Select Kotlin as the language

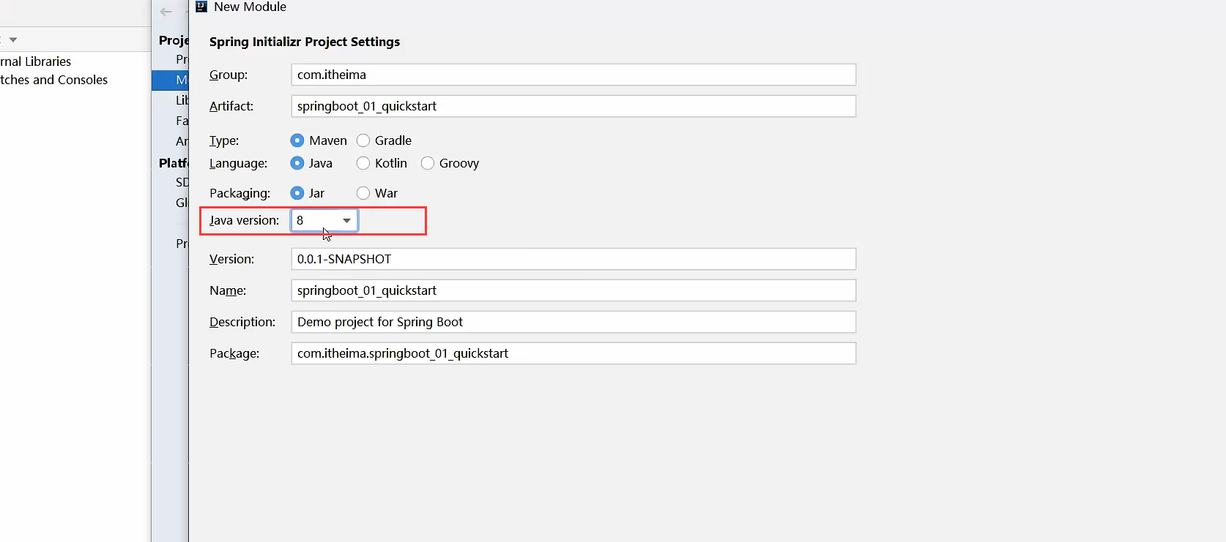coord(363,163)
